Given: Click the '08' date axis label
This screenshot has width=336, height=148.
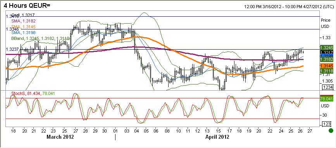Looking at the screenshot, I should coord(167,131).
